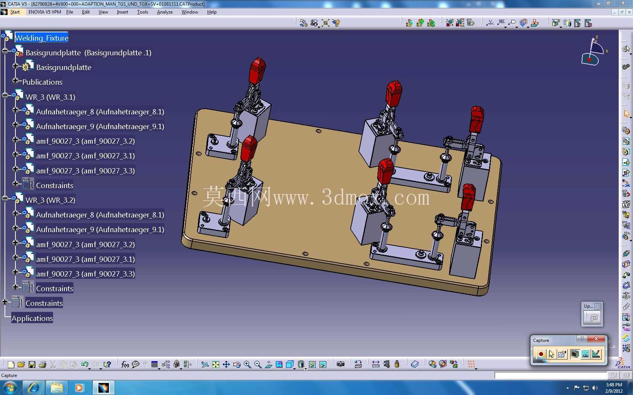
Task: Click the Isometric View cube icon
Action: pos(289,364)
